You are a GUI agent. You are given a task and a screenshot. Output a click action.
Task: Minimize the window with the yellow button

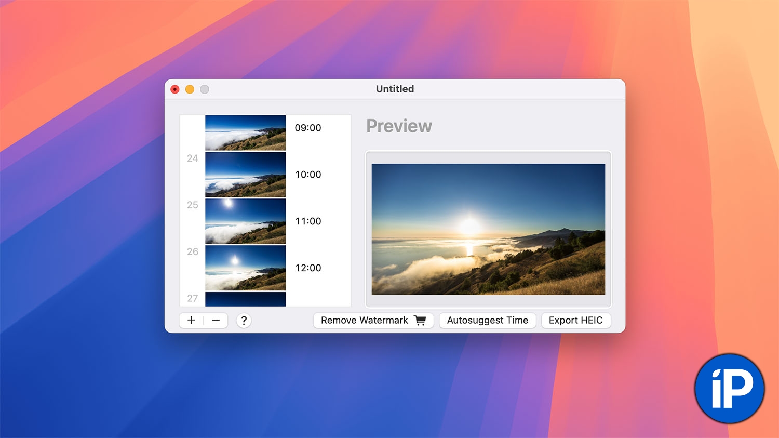pos(190,89)
